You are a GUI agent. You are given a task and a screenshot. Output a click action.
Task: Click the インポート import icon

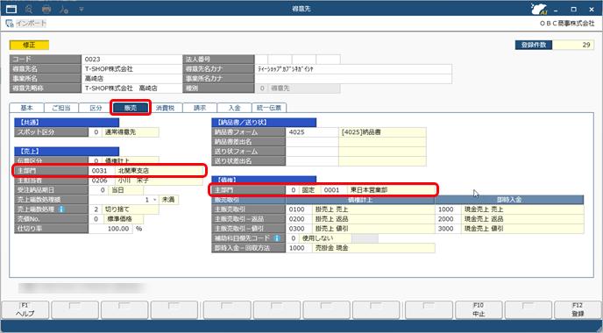click(x=10, y=24)
